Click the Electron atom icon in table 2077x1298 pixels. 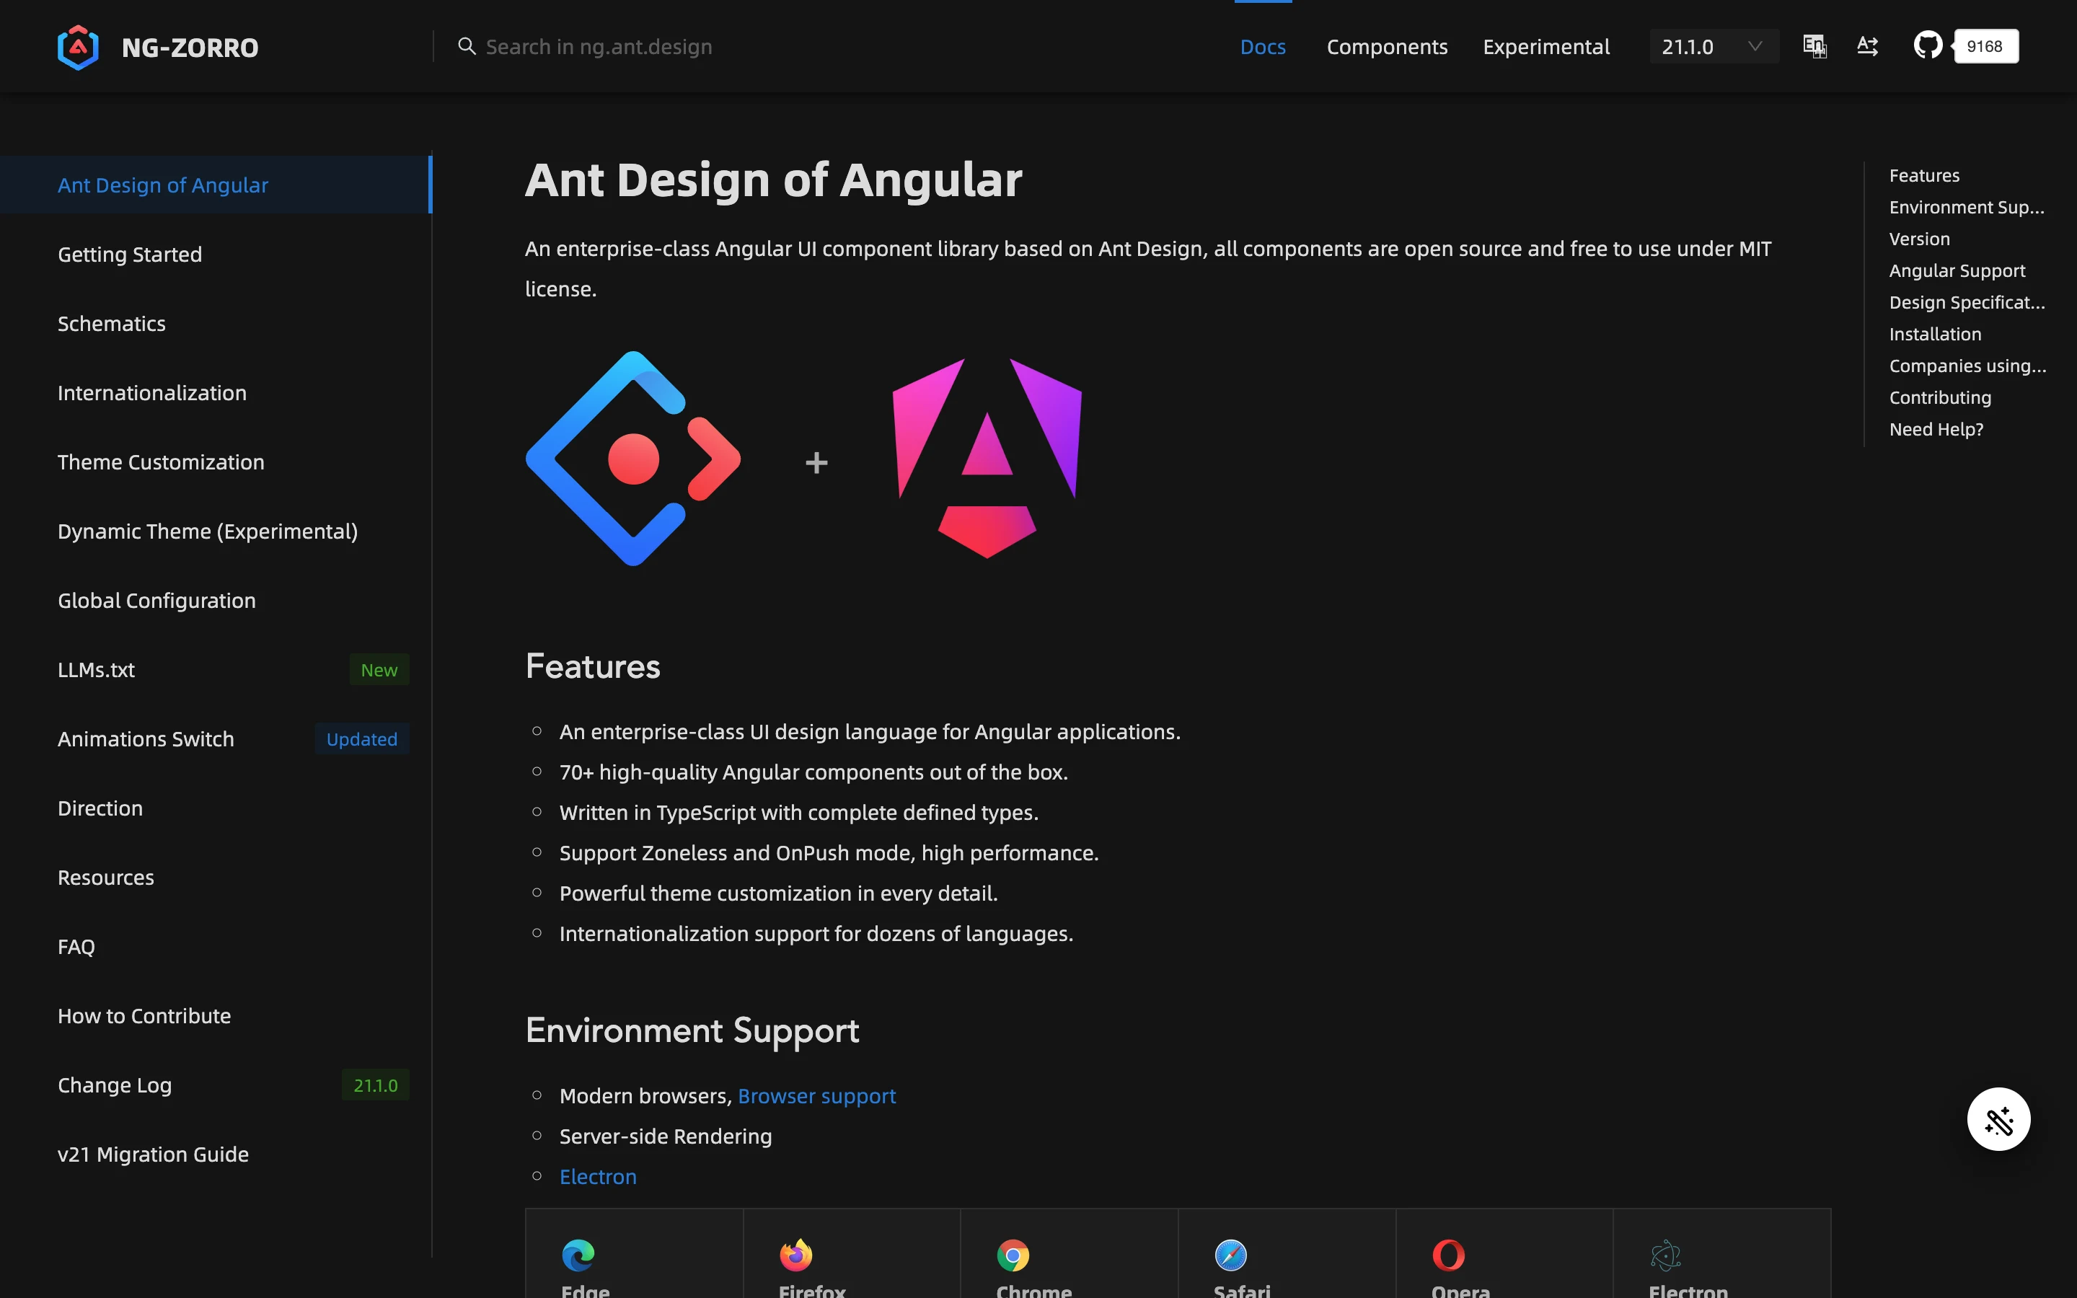(1666, 1255)
